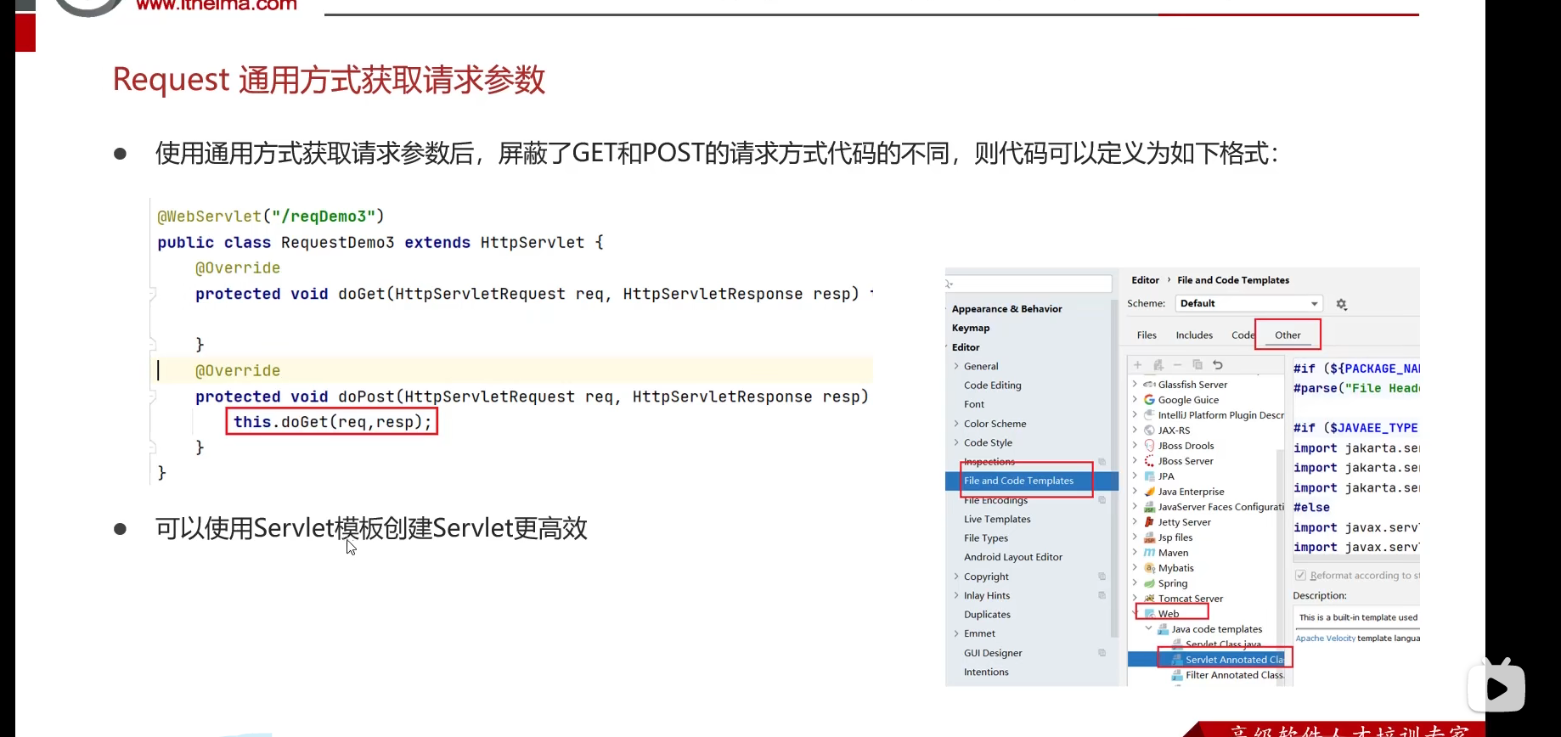Click the Glassfish Server fish icon
1561x737 pixels.
(1149, 385)
